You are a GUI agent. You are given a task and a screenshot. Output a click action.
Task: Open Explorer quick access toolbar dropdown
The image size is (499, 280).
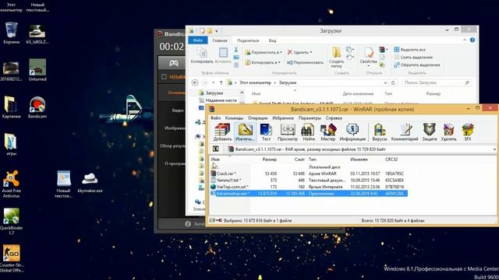coord(217,31)
